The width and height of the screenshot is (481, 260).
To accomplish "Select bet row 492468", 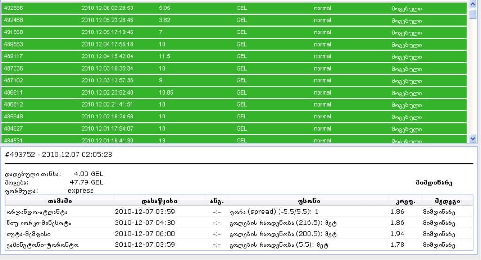I will [234, 20].
